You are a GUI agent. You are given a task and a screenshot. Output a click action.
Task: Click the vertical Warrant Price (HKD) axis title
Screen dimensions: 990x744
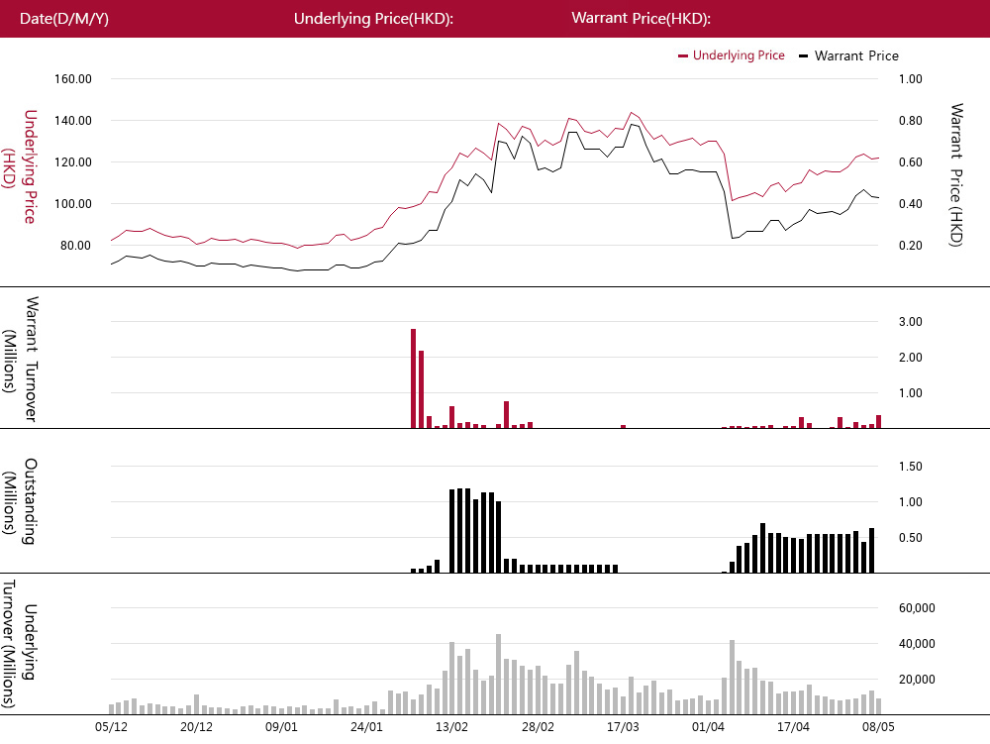(956, 175)
